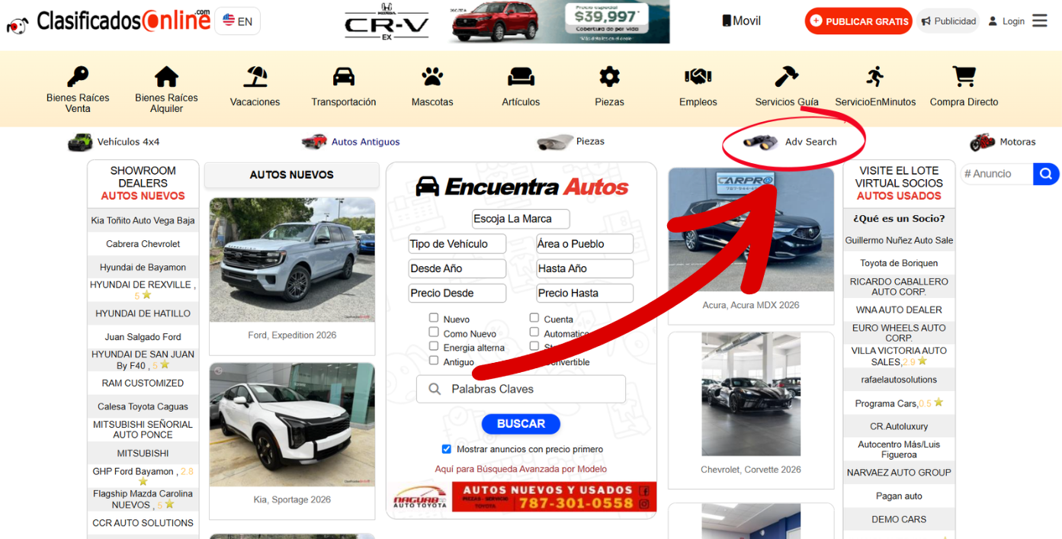The height and width of the screenshot is (539, 1062).
Task: Open the Hasta Año dropdown
Action: click(585, 268)
